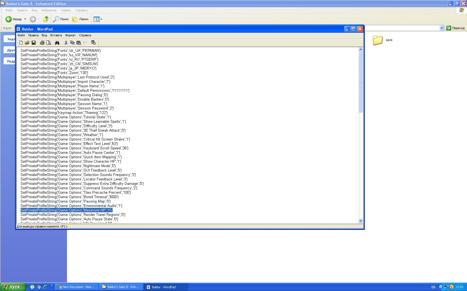Click the пуск Start button
The image size is (467, 291).
[13, 287]
